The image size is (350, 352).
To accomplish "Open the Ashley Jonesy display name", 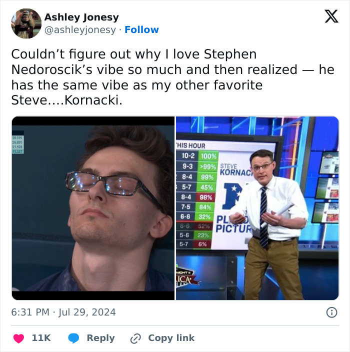I will pyautogui.click(x=81, y=17).
